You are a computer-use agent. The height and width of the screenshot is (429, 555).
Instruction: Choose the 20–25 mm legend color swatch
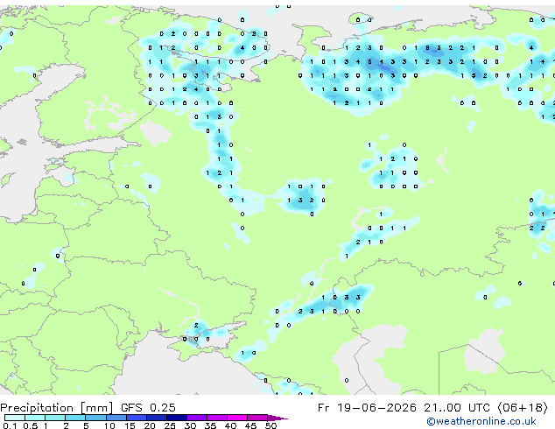(157, 418)
